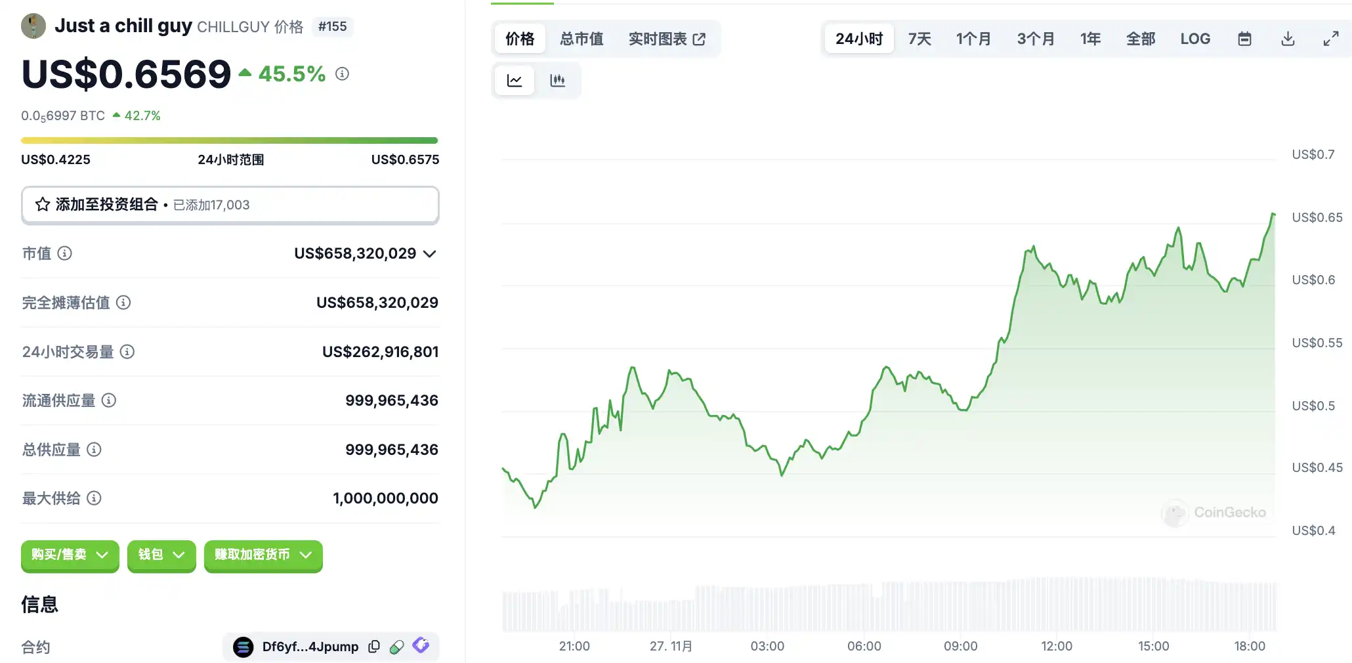Open the 实时图表 external chart tab

(666, 39)
